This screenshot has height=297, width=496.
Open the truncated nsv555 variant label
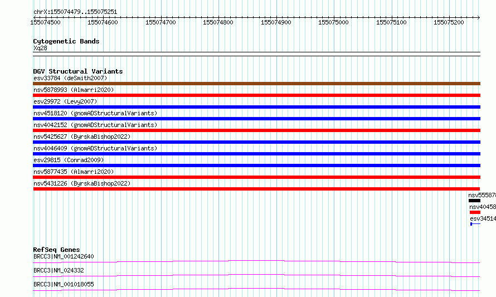[x=482, y=195]
